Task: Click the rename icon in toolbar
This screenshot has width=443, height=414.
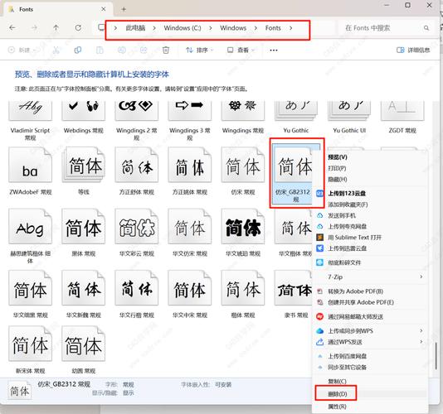Action: [122, 51]
